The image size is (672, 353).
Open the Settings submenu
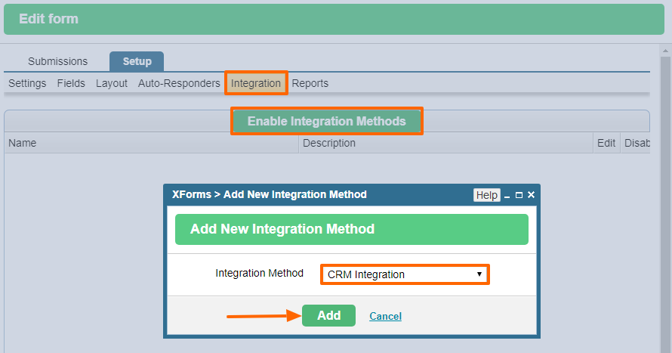point(27,83)
